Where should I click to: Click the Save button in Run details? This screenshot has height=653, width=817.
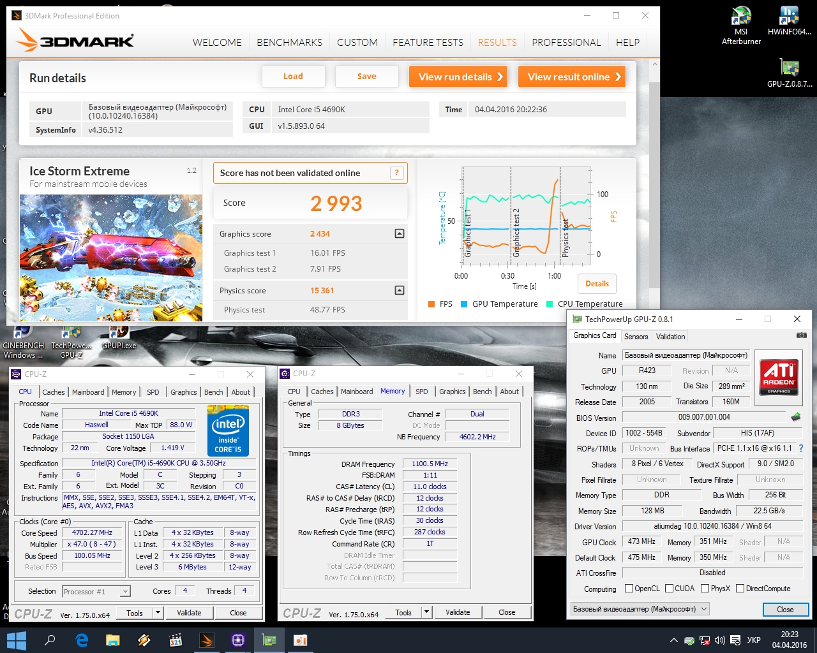pyautogui.click(x=366, y=77)
